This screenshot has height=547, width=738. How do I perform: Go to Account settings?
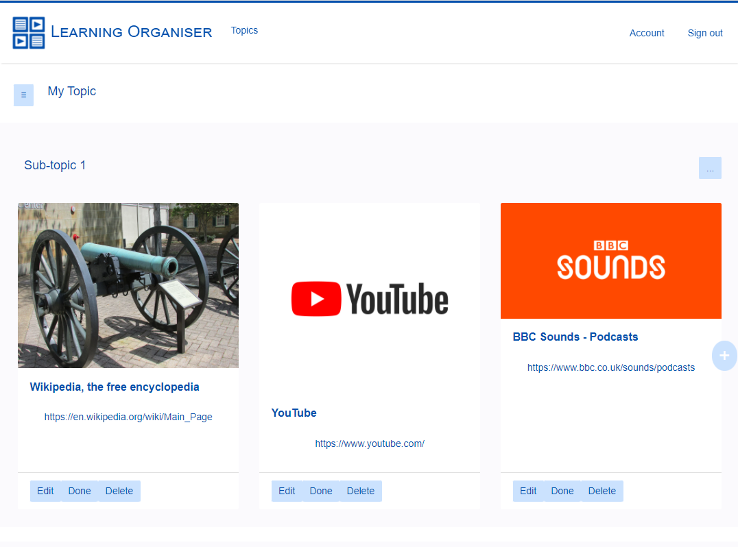646,32
